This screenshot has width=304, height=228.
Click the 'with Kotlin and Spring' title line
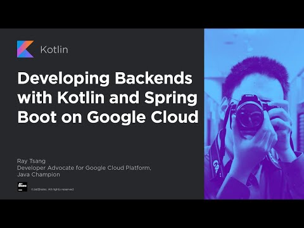click(108, 98)
